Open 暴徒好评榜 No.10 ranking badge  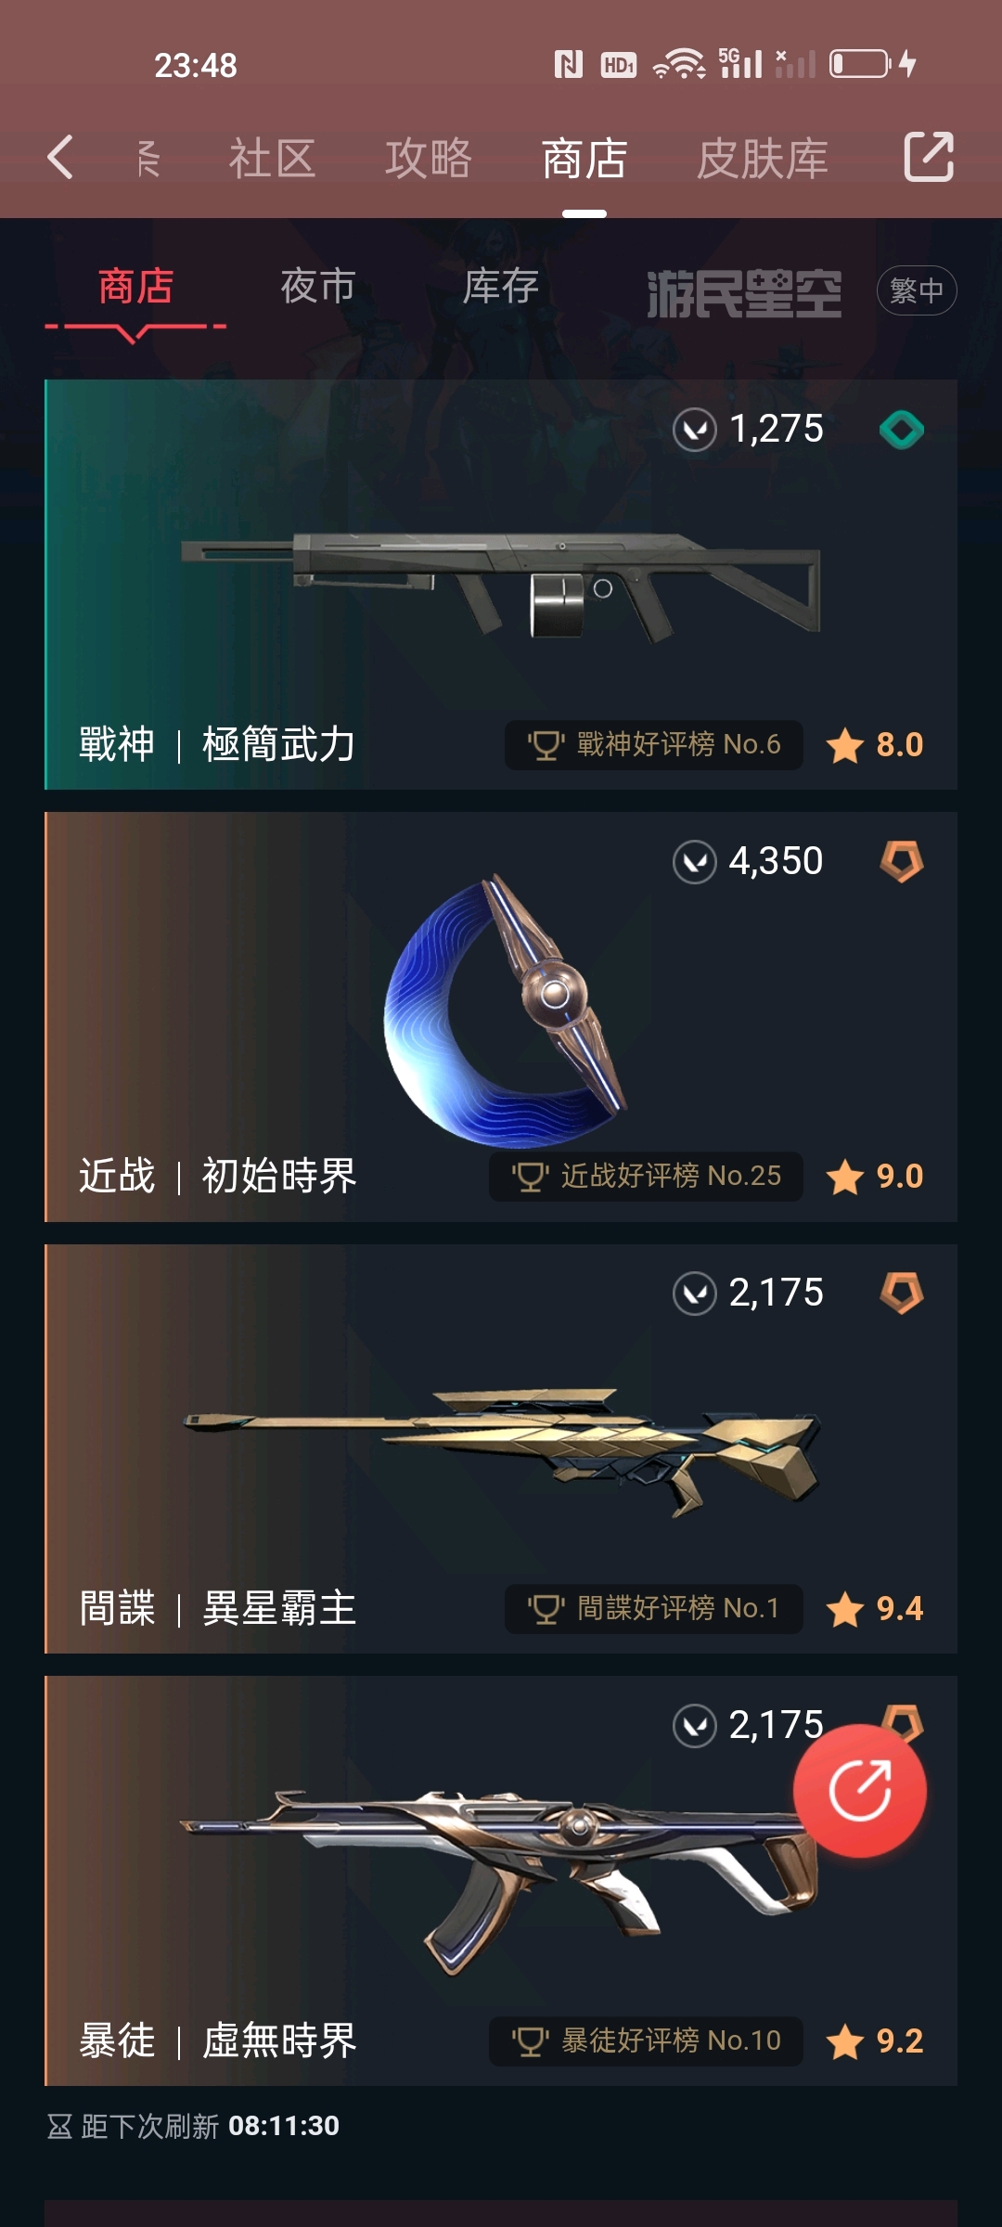coord(646,2040)
